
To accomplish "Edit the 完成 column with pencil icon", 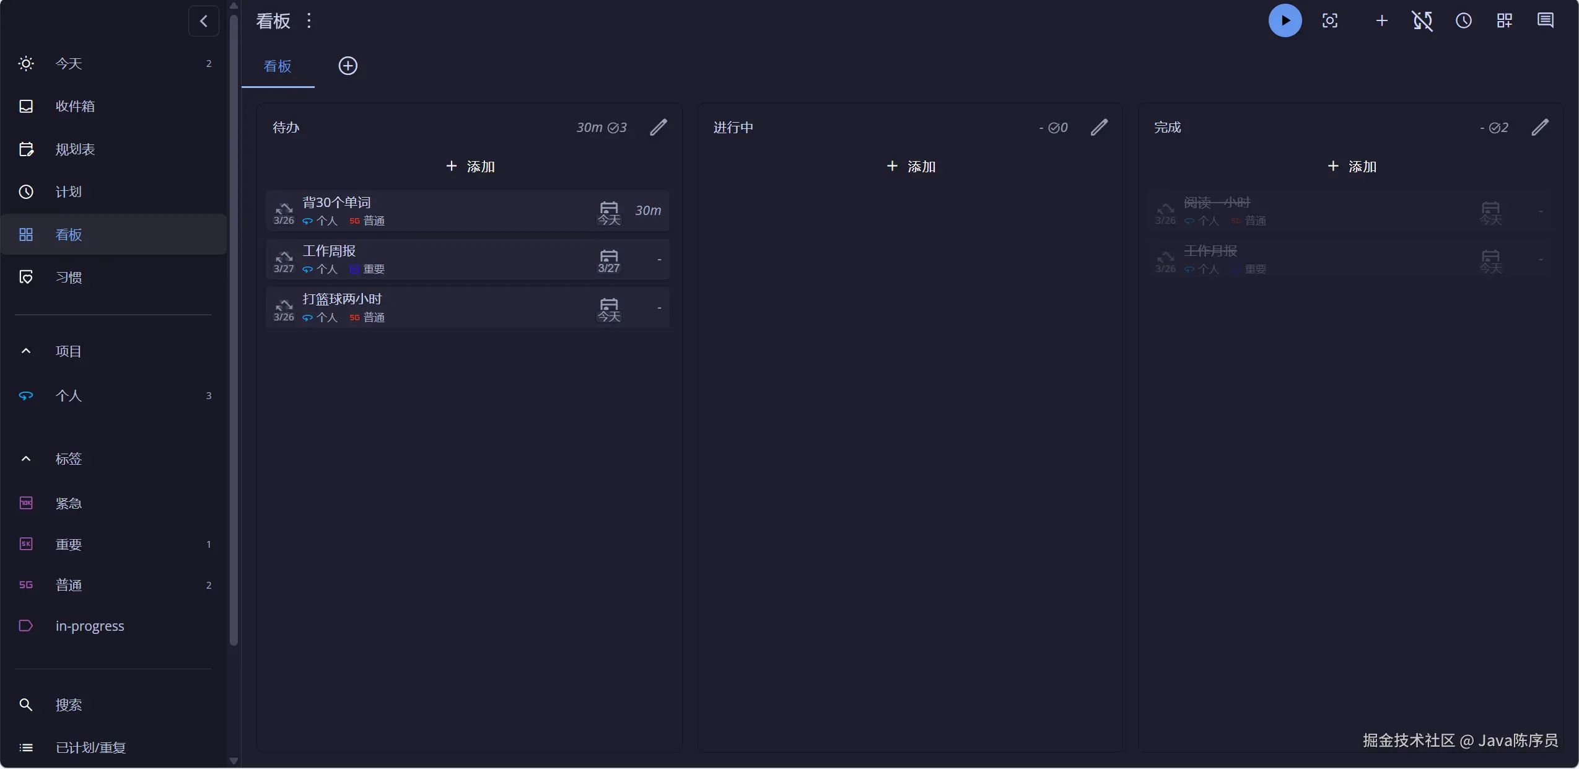I will pos(1540,128).
